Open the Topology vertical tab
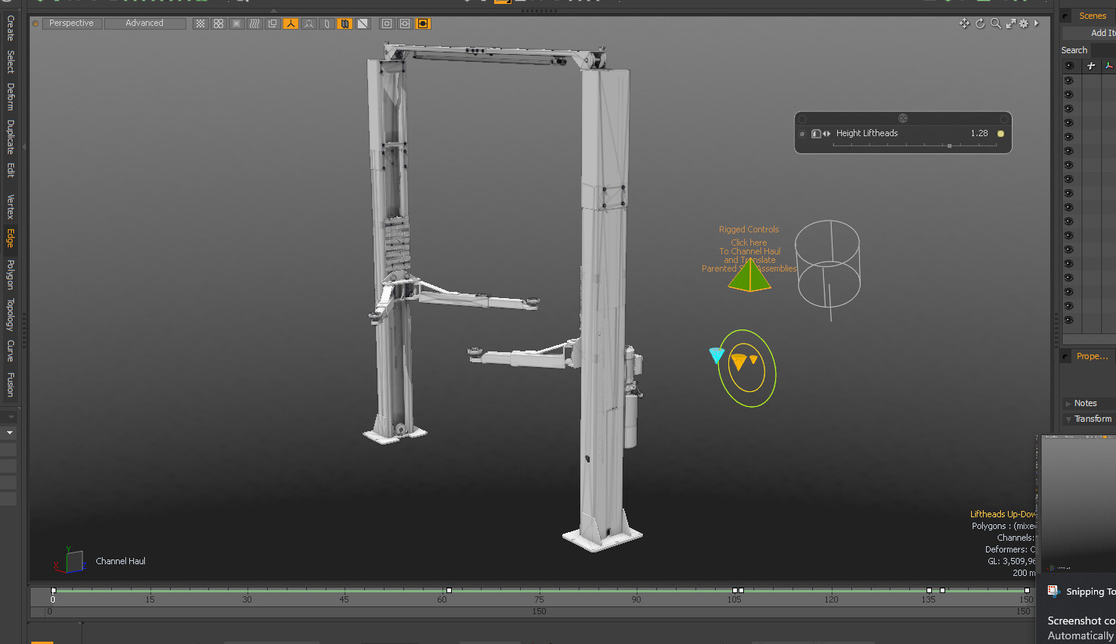 [10, 315]
